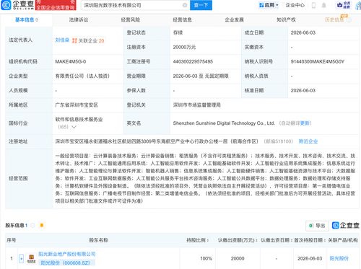
Task: Click the 登记状态 value 存续
Action: pyautogui.click(x=178, y=32)
